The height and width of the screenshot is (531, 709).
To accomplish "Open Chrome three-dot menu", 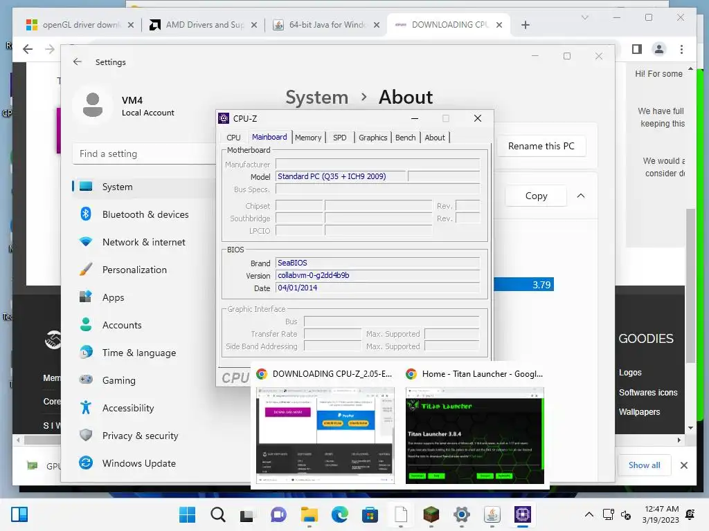I will point(681,49).
